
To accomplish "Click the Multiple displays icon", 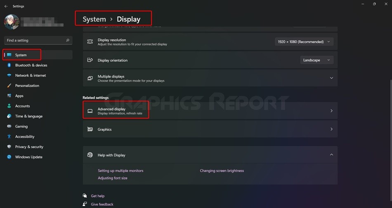I will 90,78.
